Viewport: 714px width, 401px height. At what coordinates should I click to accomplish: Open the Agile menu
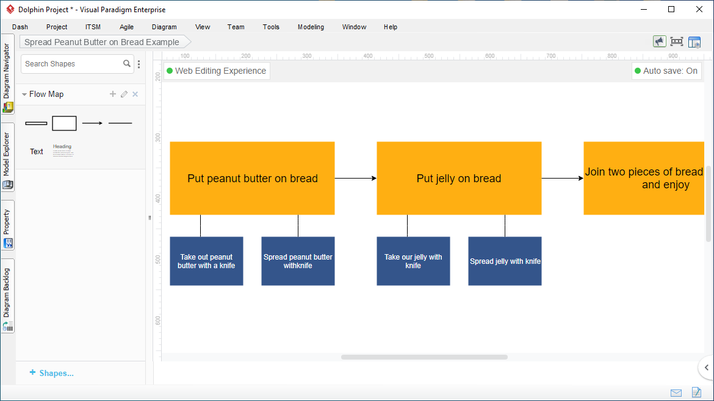126,27
